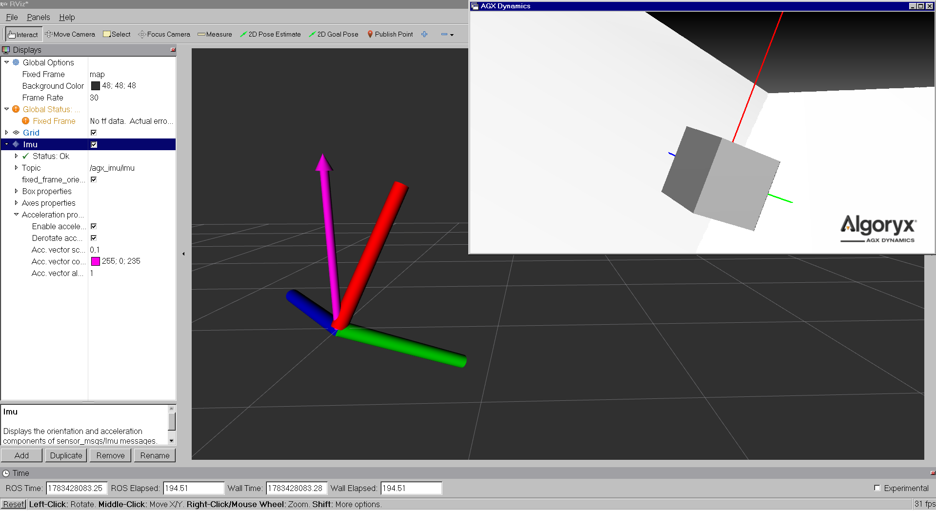936x511 pixels.
Task: Click the Add display button
Action: click(21, 455)
